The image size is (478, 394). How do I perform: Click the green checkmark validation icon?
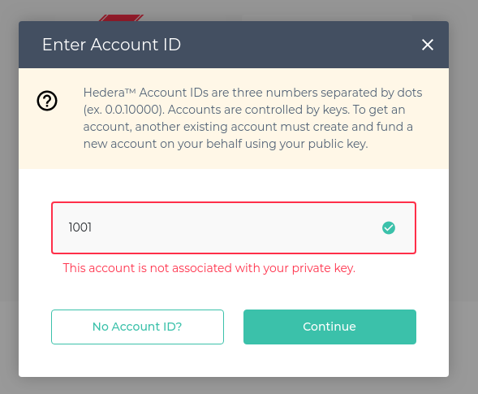(389, 227)
